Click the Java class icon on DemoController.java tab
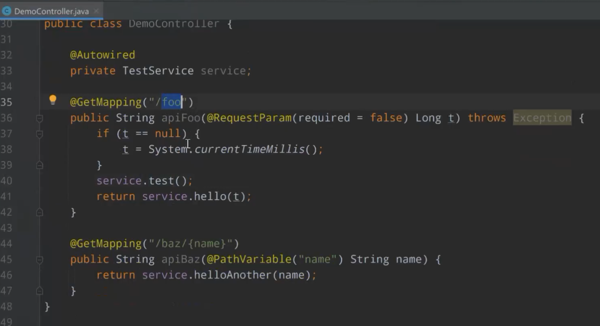 6,11
